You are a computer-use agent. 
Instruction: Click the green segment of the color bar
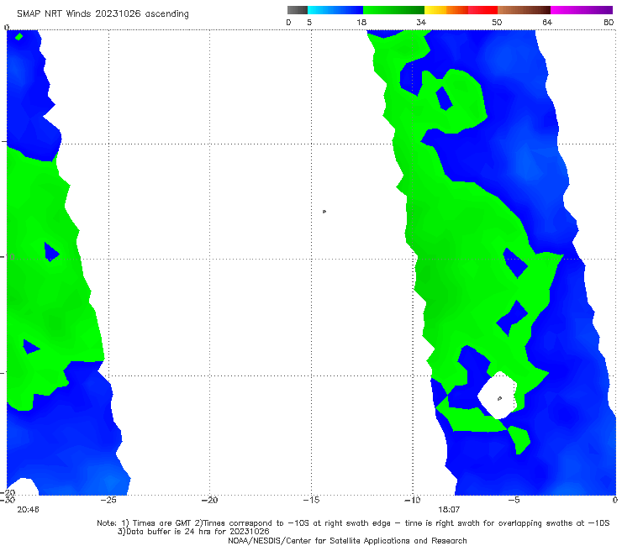pyautogui.click(x=394, y=10)
